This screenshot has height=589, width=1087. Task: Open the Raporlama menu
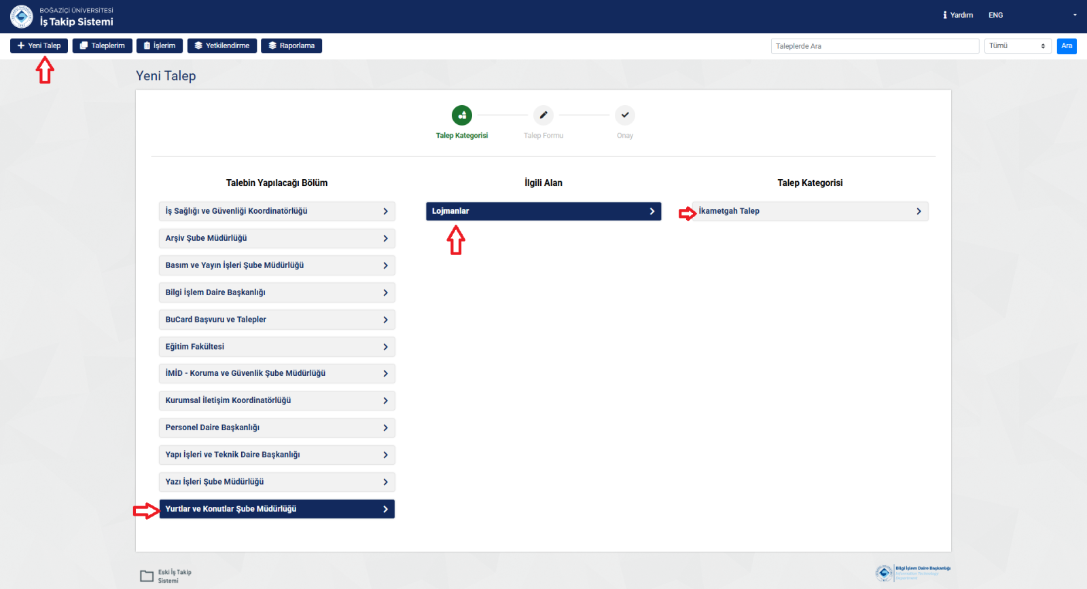(x=291, y=45)
